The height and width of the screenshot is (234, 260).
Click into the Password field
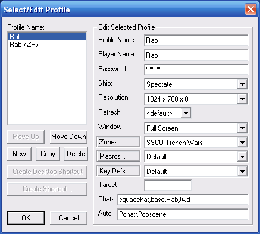196,69
